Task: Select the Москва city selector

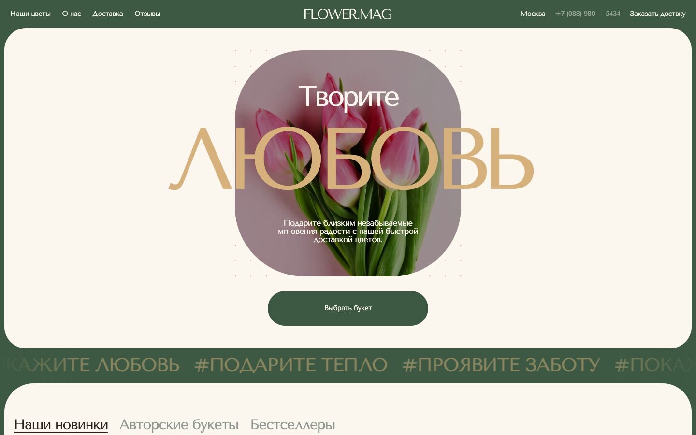Action: [533, 14]
